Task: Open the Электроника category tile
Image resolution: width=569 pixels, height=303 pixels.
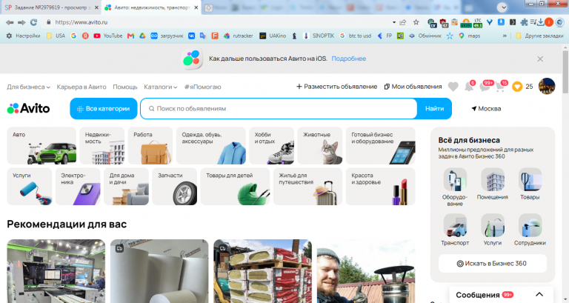Action: coord(78,186)
